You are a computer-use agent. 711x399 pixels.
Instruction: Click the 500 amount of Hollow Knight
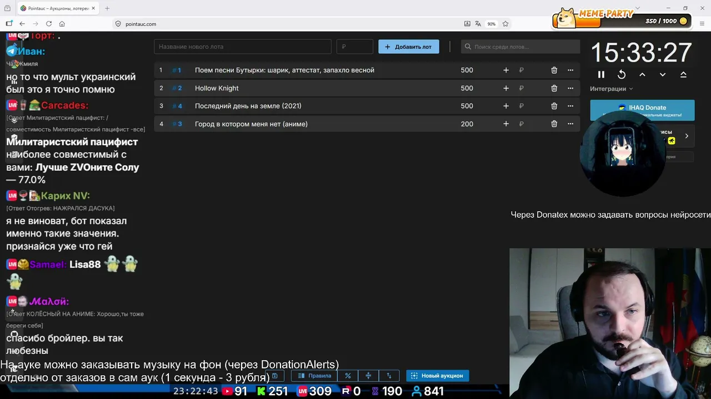pos(467,88)
